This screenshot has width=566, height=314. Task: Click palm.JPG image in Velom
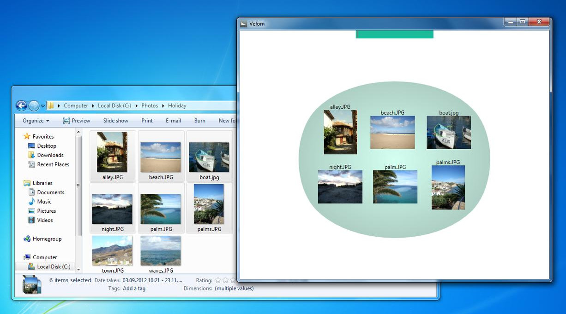(x=395, y=187)
